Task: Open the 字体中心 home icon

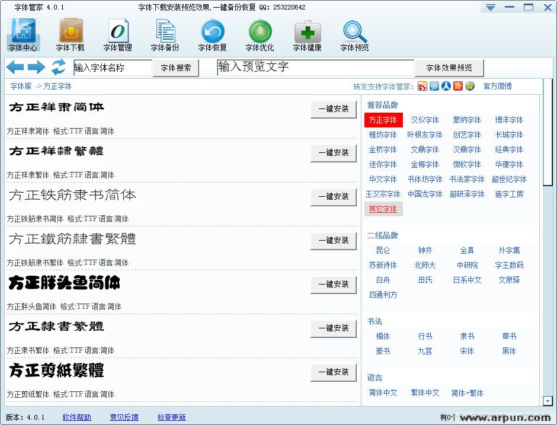Action: (23, 34)
